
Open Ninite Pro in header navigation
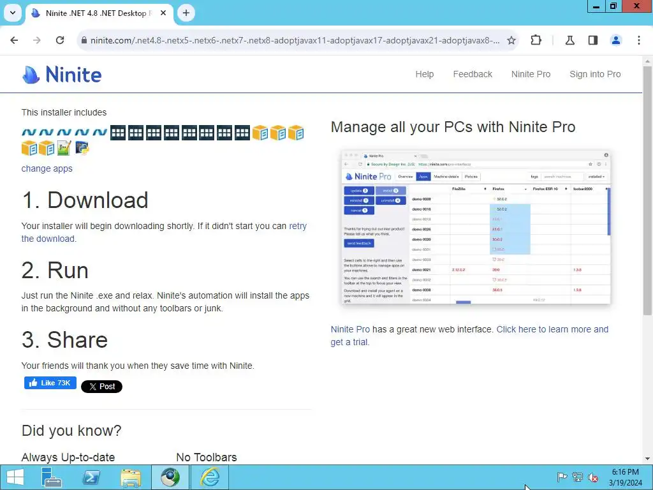531,74
